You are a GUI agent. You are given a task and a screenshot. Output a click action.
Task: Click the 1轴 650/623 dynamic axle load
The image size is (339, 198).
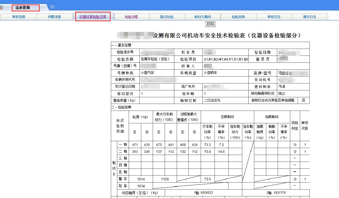(x=204, y=193)
